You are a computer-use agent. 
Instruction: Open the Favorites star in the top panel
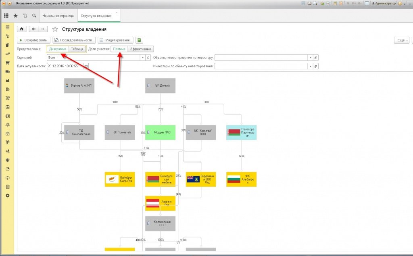16,16
